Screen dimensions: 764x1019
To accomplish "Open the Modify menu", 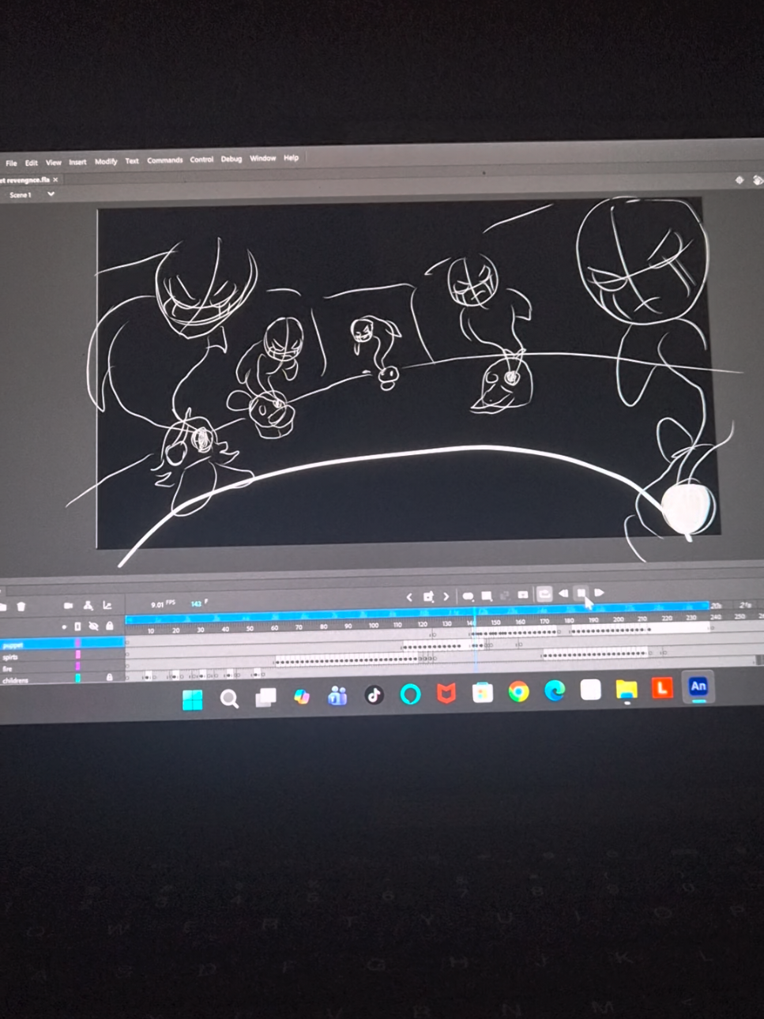I will tap(106, 161).
